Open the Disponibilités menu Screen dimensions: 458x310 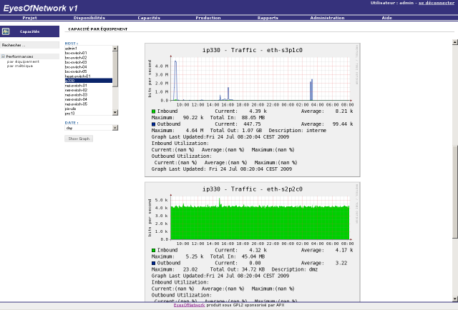tap(89, 18)
